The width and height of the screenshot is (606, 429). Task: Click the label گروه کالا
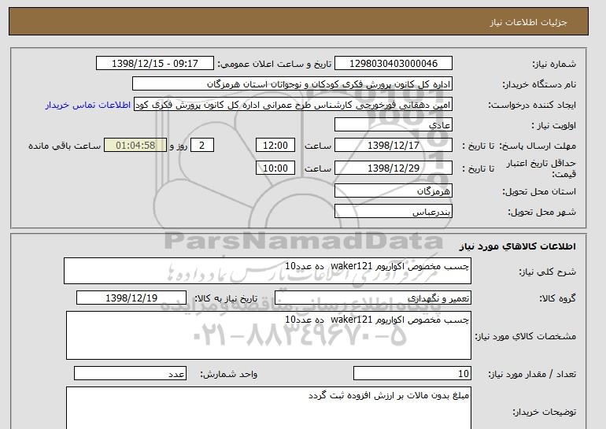[558, 298]
